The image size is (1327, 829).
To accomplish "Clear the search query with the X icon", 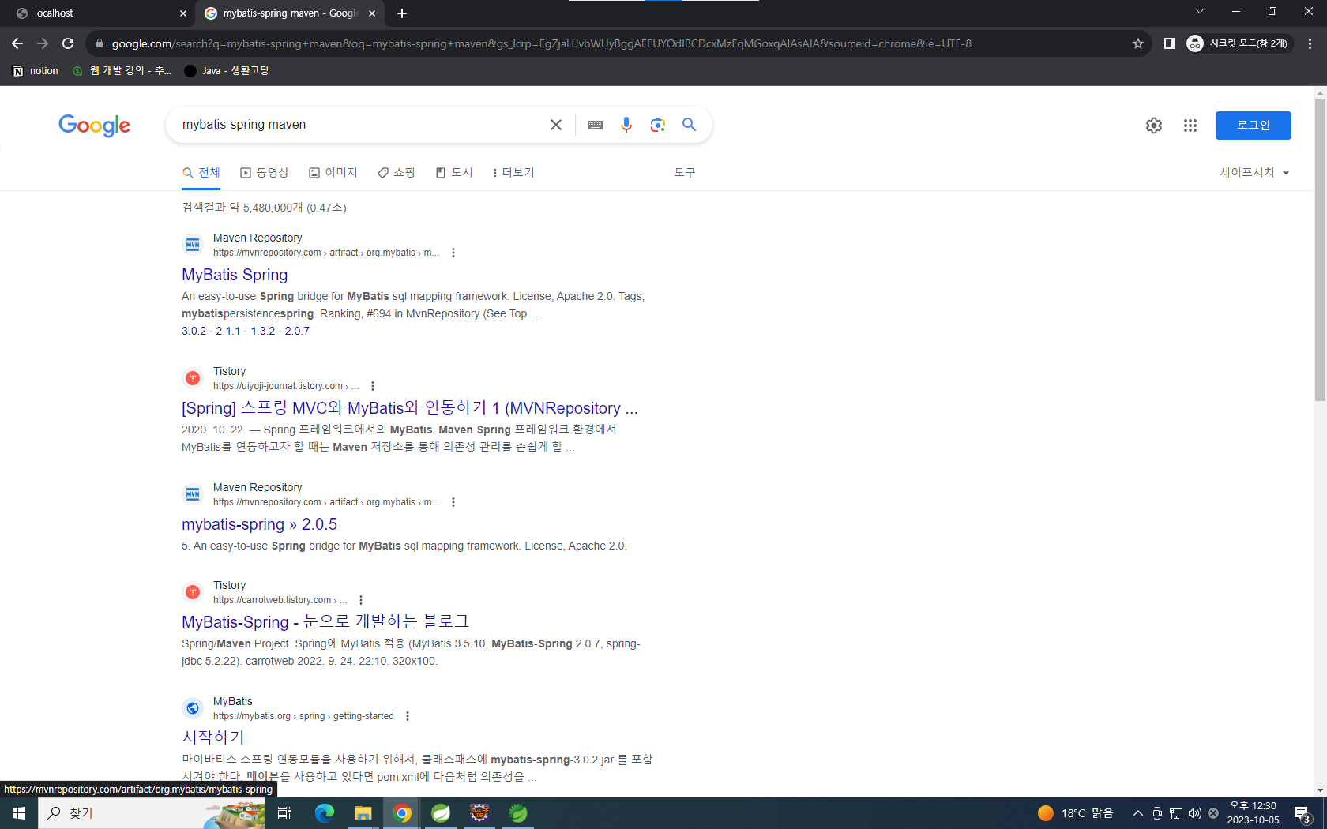I will (x=556, y=125).
